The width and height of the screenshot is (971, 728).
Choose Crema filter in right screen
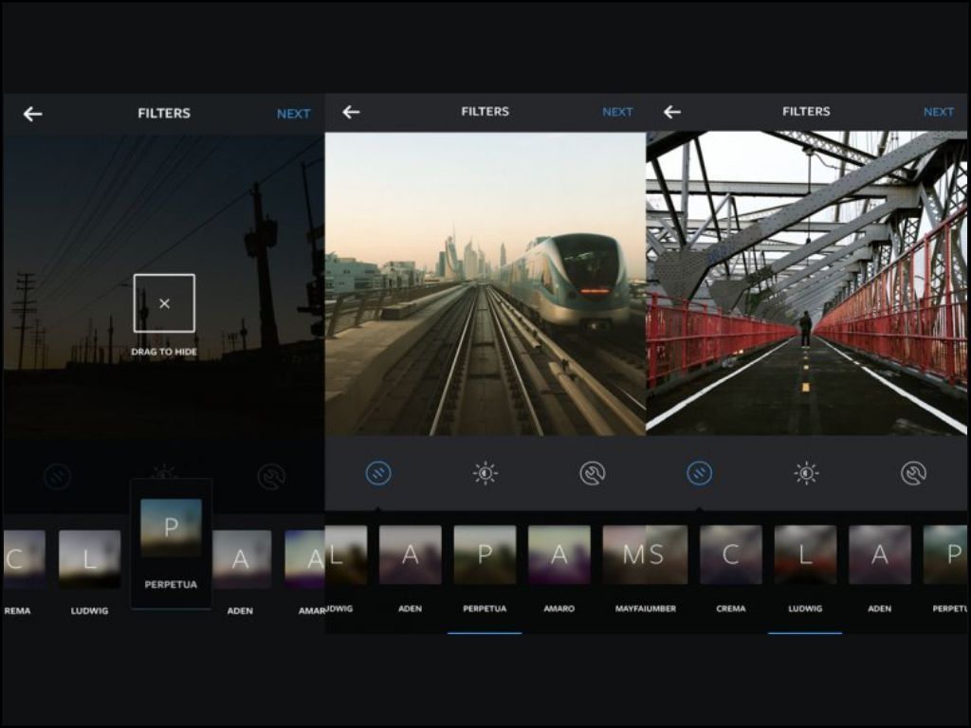pyautogui.click(x=731, y=555)
